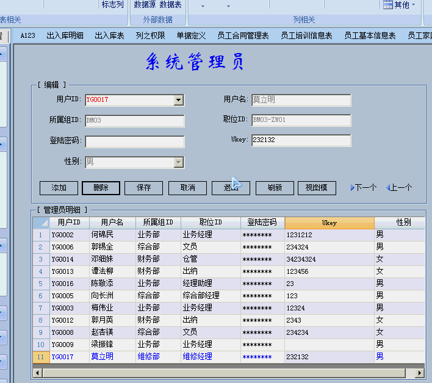This screenshot has width=432, height=383.
Task: Click the 用户名 column header
Action: (112, 223)
